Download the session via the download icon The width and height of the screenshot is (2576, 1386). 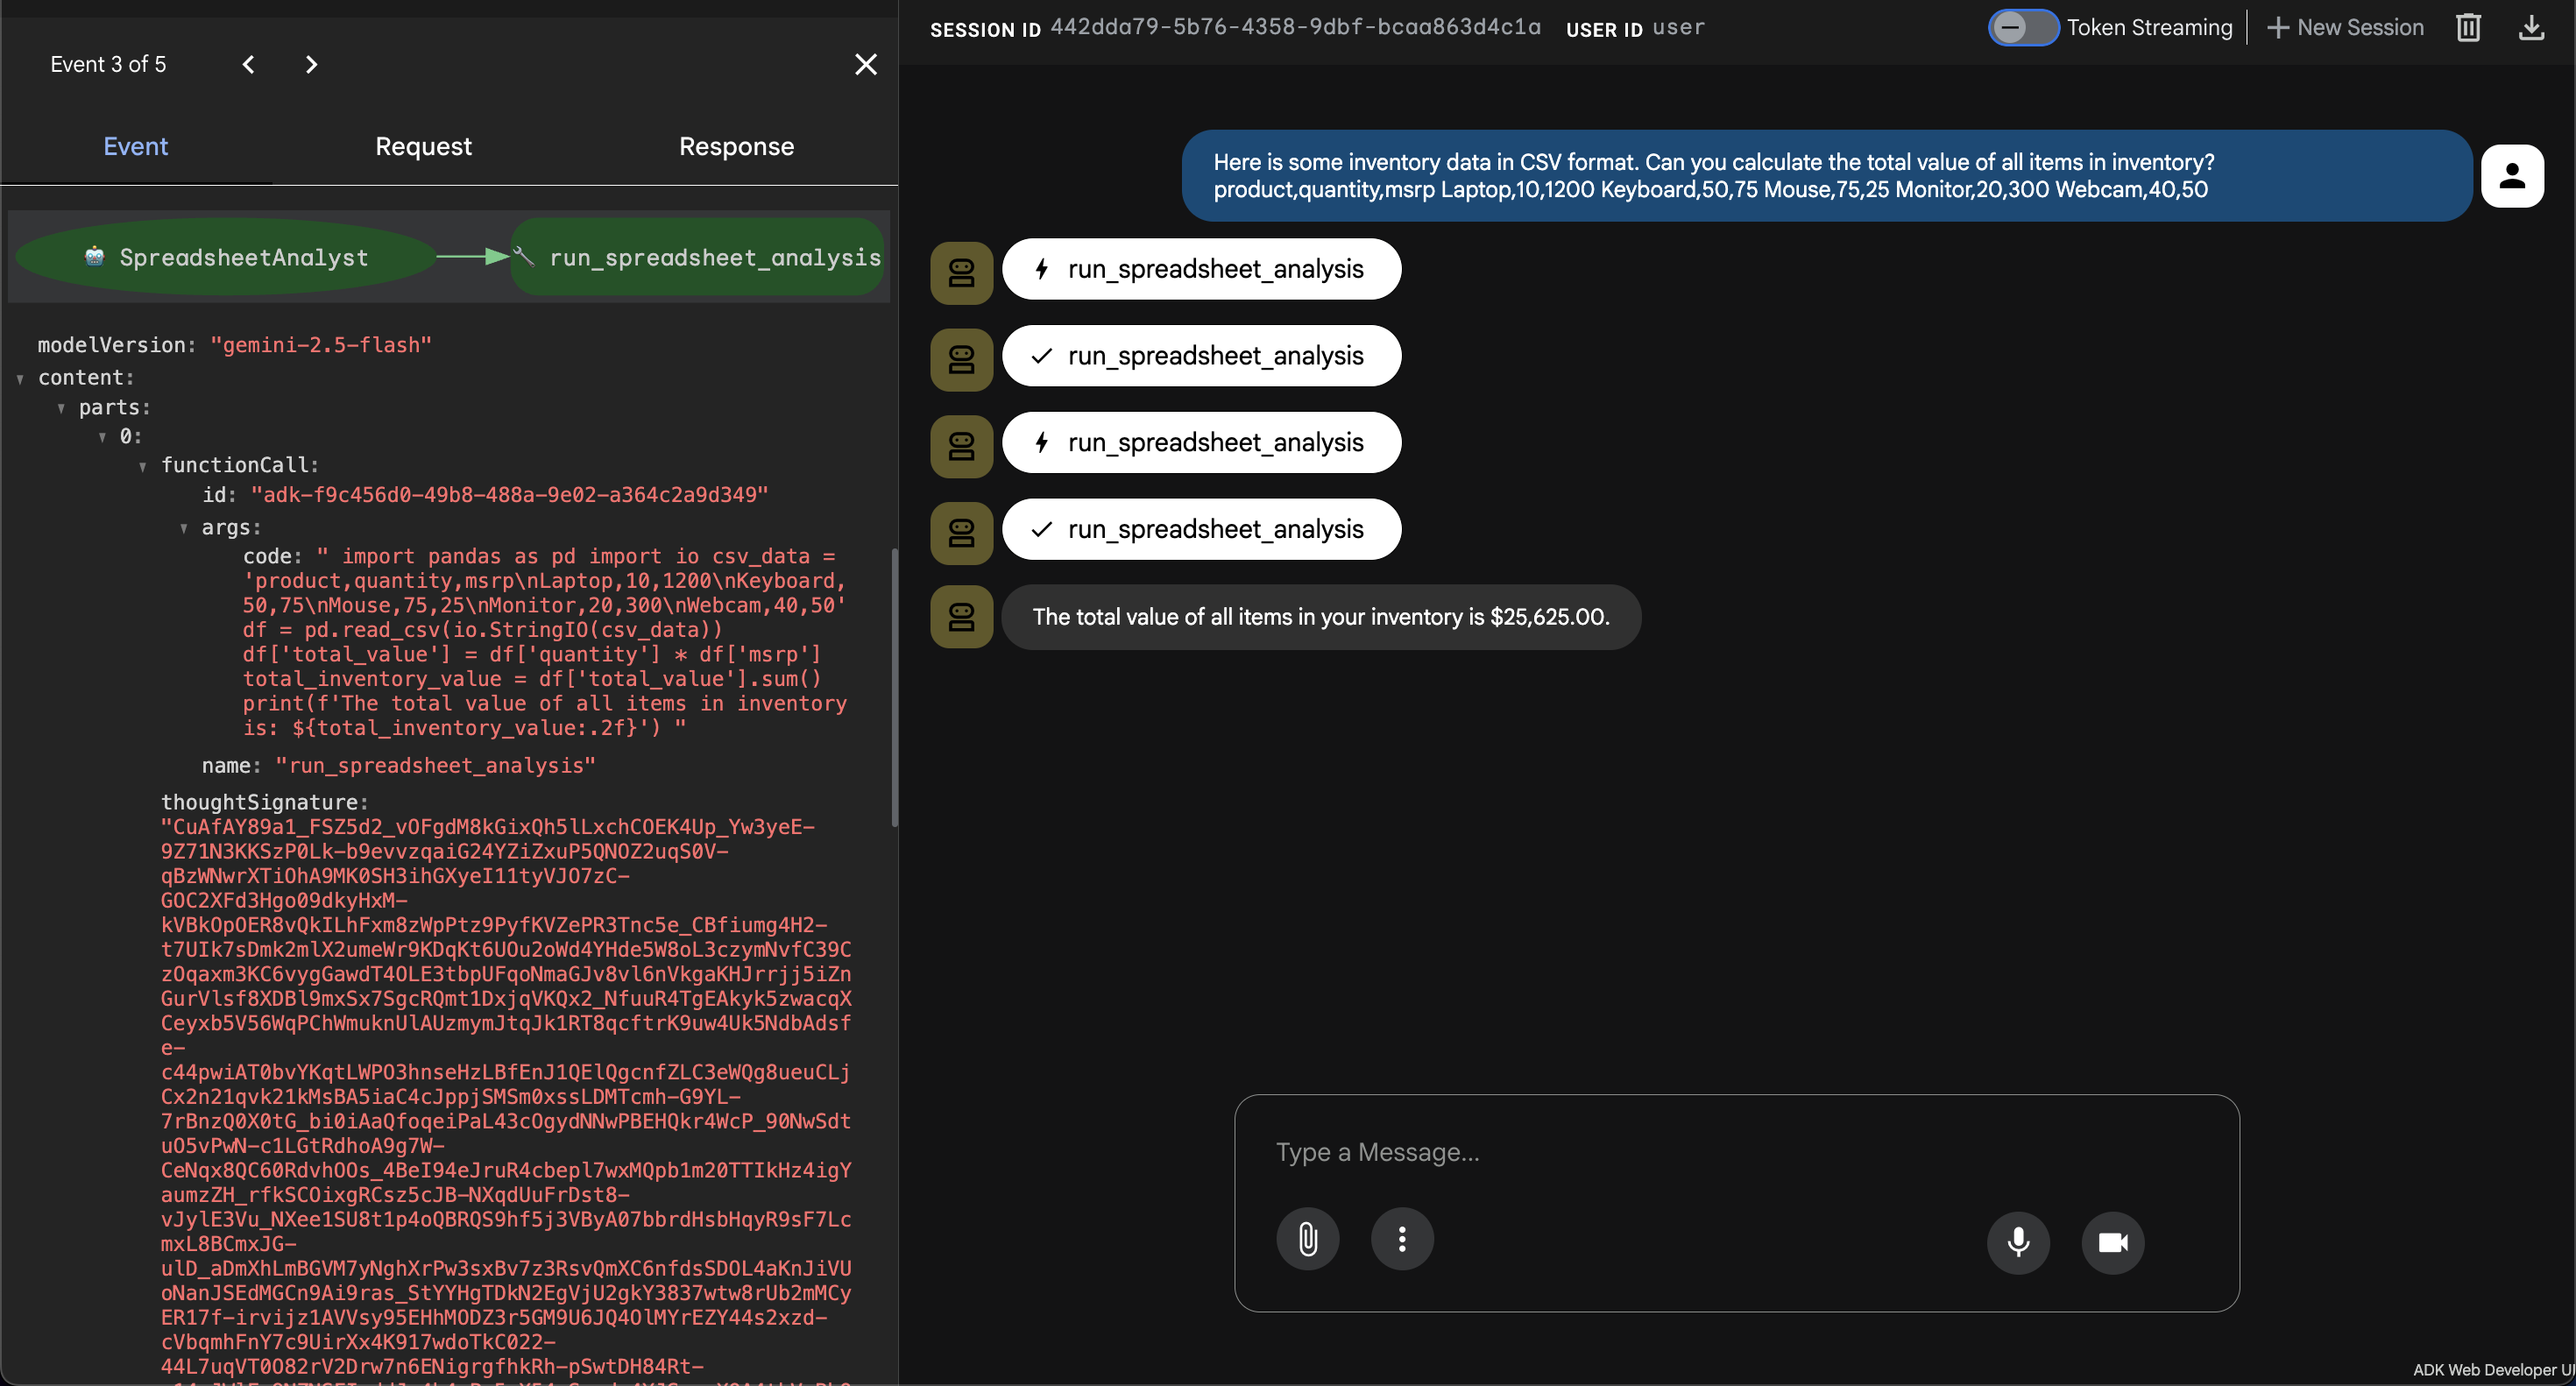coord(2531,27)
